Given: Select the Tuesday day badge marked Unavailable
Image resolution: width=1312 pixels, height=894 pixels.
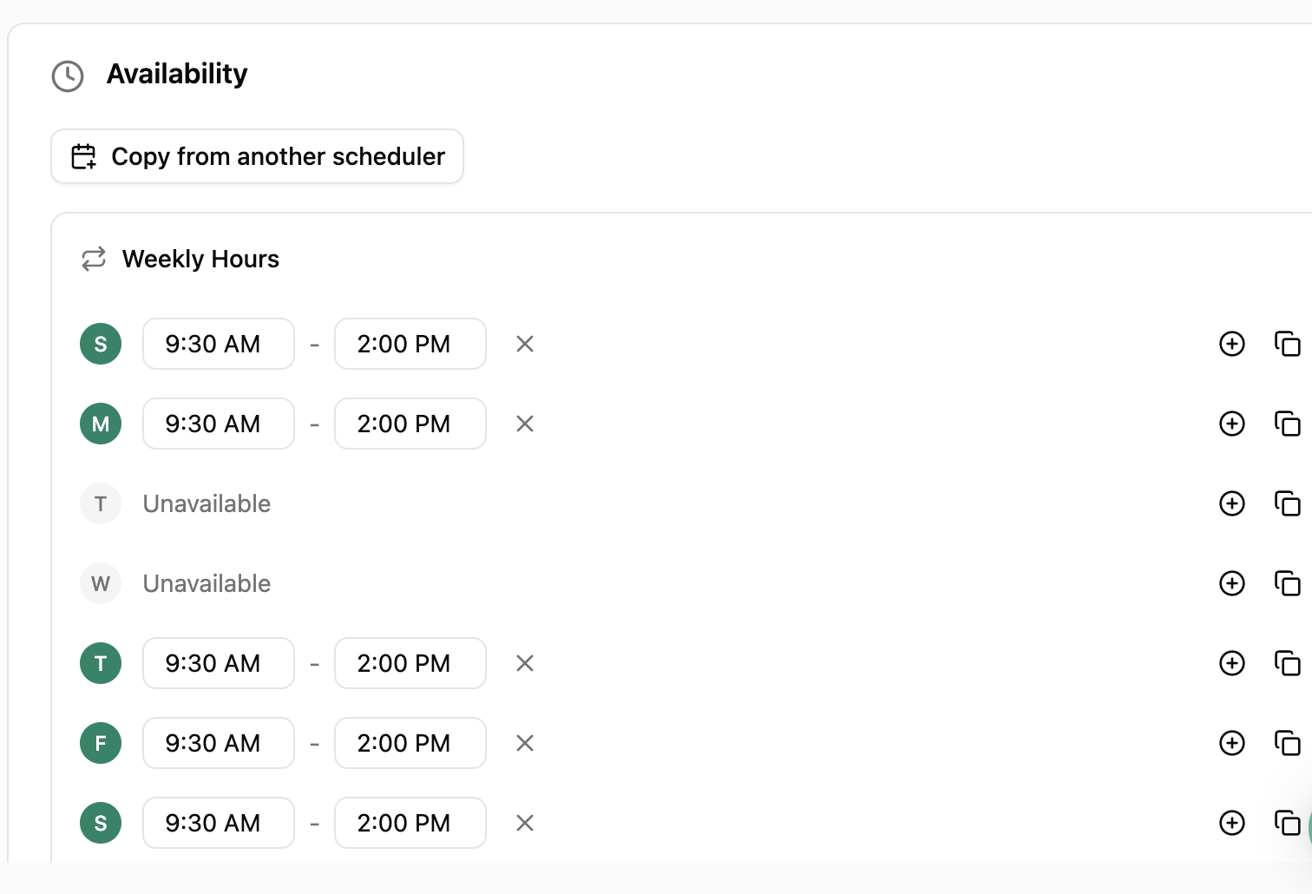Looking at the screenshot, I should click(x=100, y=503).
